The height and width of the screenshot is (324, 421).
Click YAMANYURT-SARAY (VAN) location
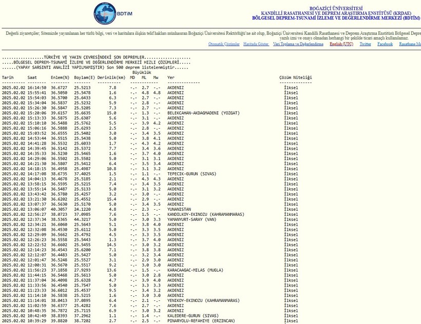pos(192,219)
